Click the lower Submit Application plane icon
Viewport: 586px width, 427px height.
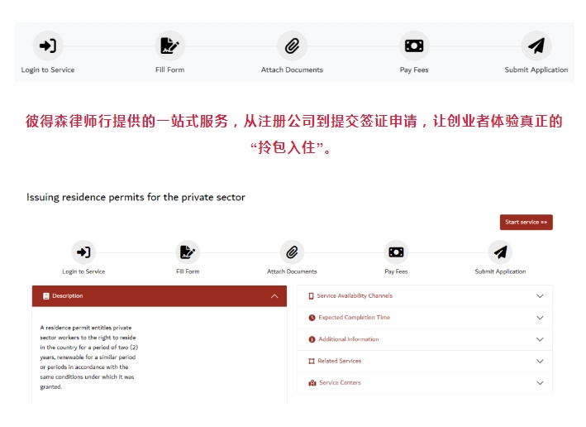click(500, 252)
